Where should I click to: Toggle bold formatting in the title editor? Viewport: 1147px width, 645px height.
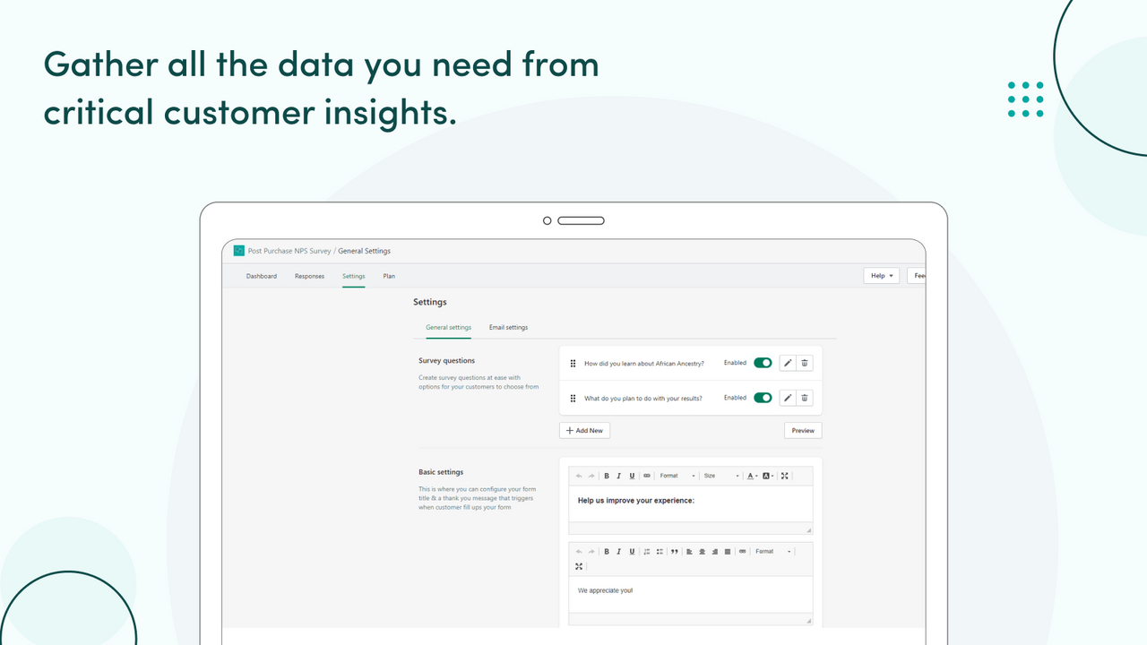click(607, 476)
